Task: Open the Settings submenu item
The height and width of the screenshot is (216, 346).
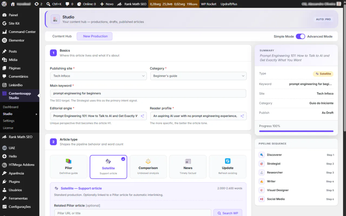Action: point(9,121)
